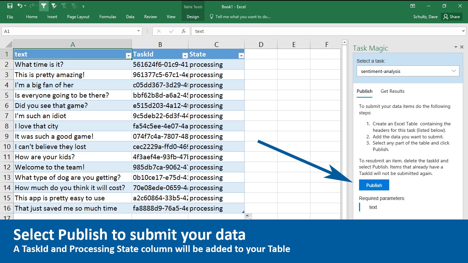Click the blue Publish button
The image size is (468, 263).
[374, 185]
